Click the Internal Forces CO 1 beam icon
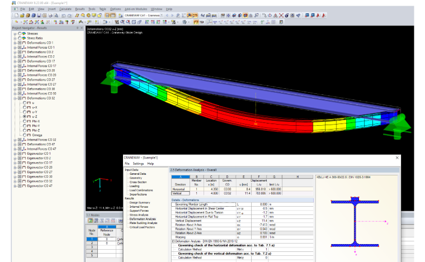 pos(24,47)
